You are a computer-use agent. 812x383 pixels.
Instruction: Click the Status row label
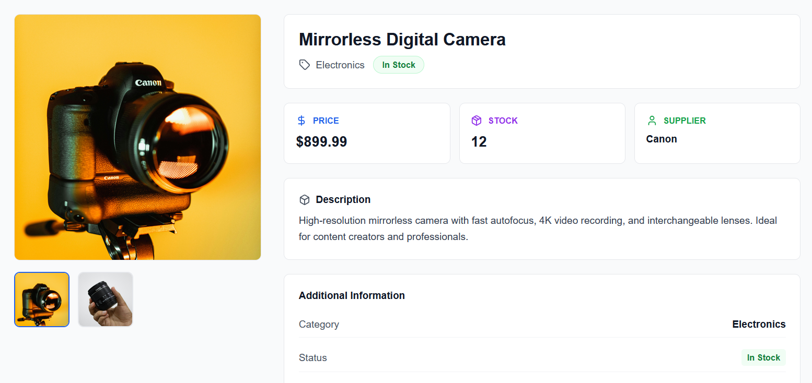(x=312, y=357)
